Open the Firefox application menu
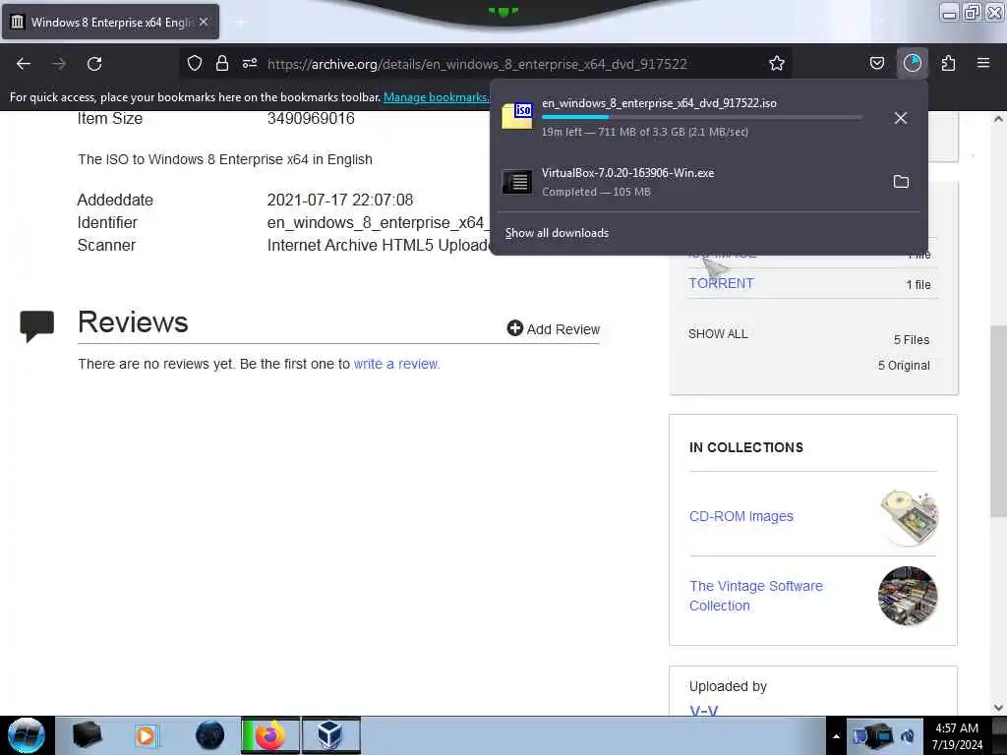Image resolution: width=1007 pixels, height=755 pixels. tap(983, 63)
